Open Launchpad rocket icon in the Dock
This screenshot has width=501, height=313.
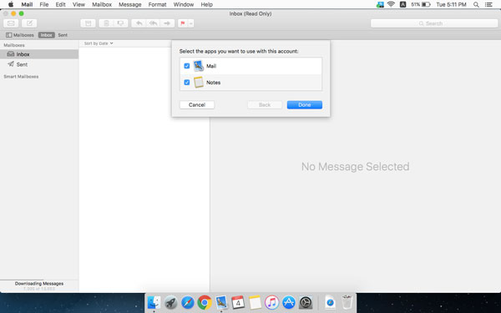[x=171, y=302]
